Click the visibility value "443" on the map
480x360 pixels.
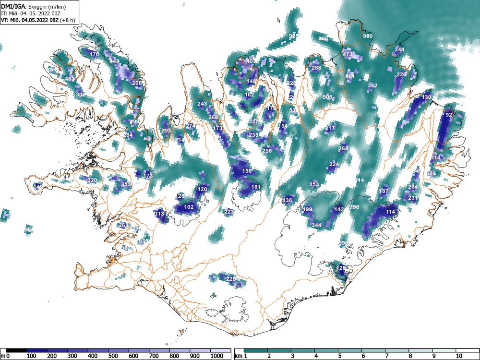click(115, 61)
